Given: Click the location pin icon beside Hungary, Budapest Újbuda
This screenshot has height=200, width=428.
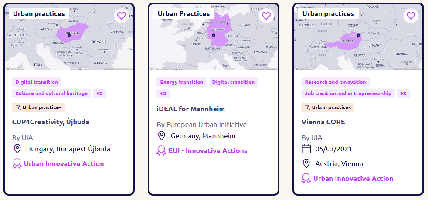Looking at the screenshot, I should pyautogui.click(x=17, y=149).
